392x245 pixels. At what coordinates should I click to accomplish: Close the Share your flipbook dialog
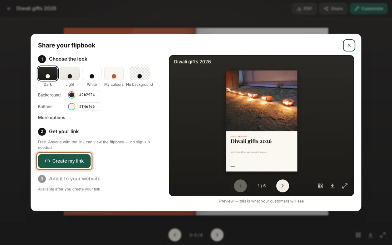(x=349, y=45)
